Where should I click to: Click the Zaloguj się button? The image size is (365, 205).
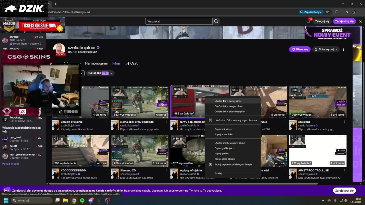pos(322,21)
